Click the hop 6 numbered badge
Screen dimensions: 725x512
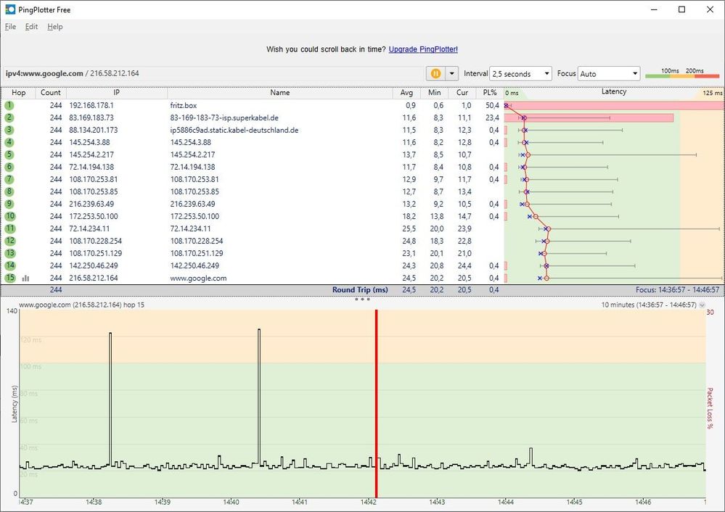click(9, 167)
